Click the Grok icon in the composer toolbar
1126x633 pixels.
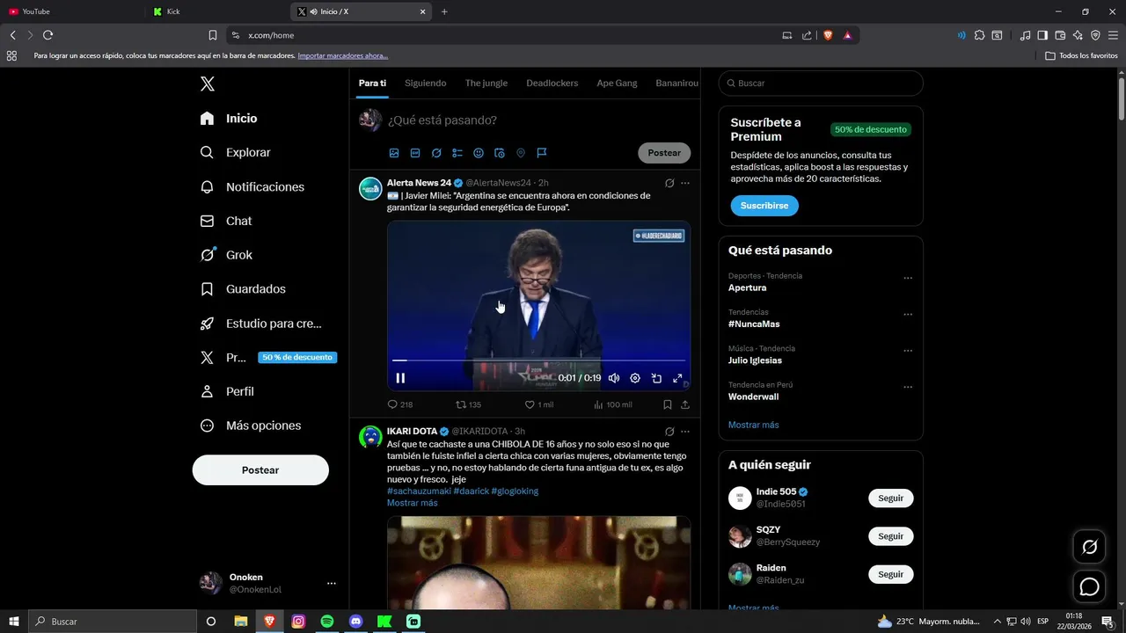point(436,153)
